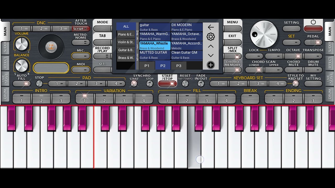
Task: Toggle the Octave button
Action: pos(293,56)
